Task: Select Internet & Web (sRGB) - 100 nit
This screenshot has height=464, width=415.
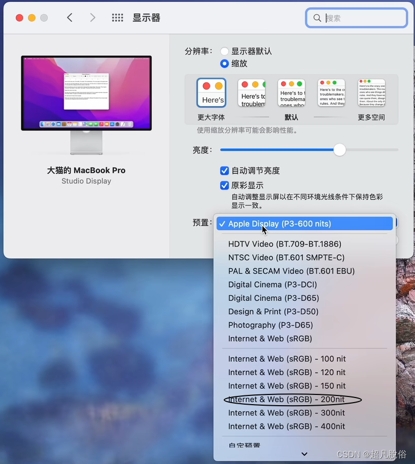Action: point(304,359)
